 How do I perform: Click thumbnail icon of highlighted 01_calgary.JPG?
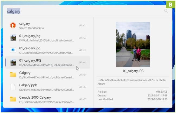click(x=13, y=62)
